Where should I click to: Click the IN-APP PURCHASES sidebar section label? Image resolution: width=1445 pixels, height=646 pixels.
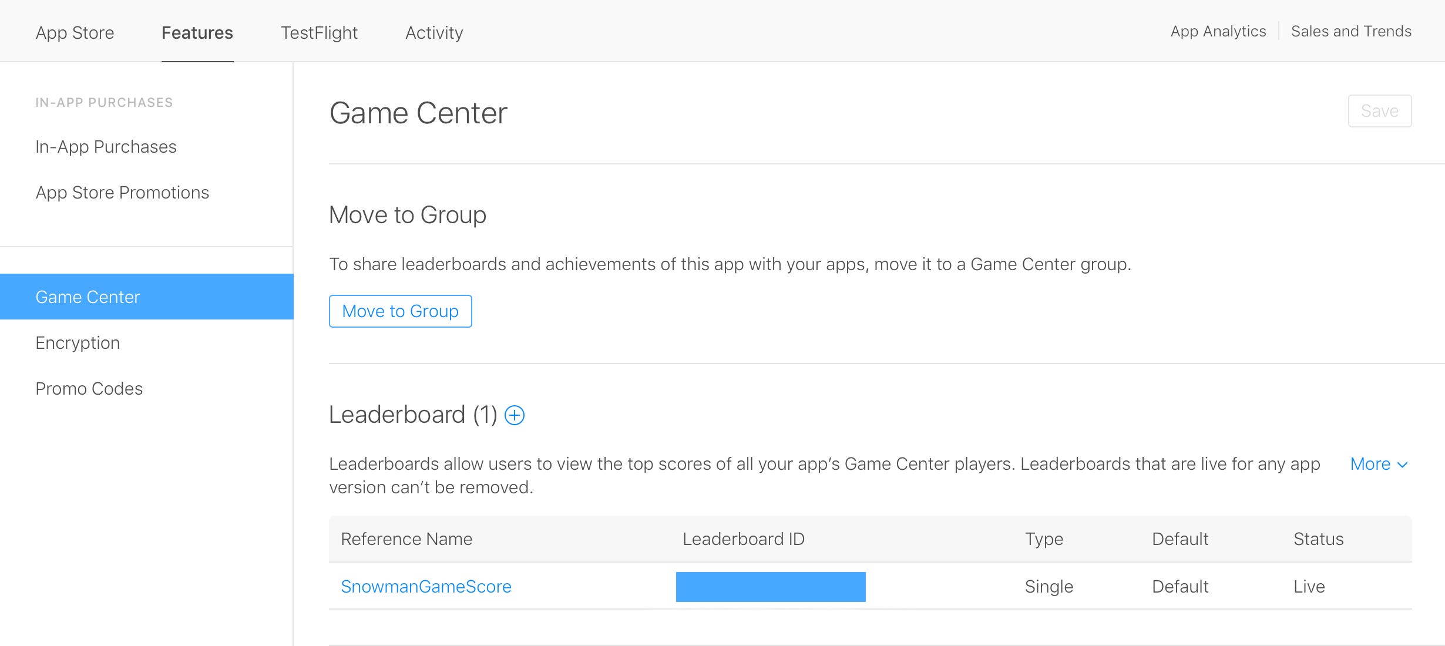(104, 103)
